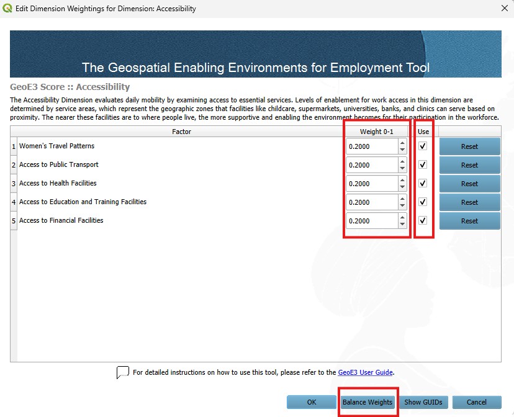Viewport: 514px width, 417px height.
Task: Increase weight for Access to Health Facilities
Action: 402,180
